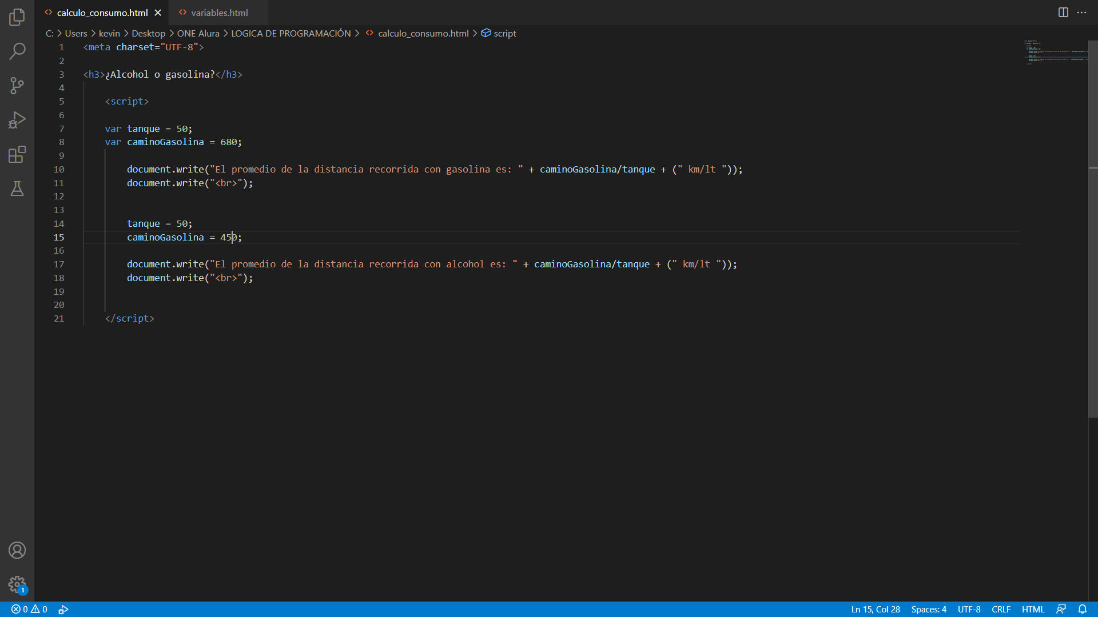
Task: Open the Source Control view
Action: (x=17, y=86)
